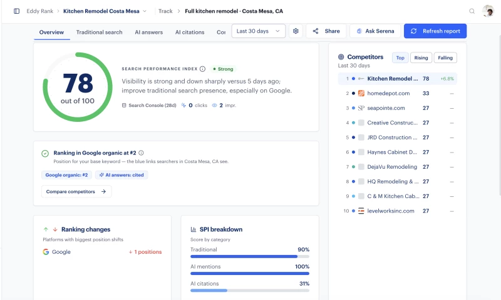Open JRD Construction competitor row

click(398, 137)
